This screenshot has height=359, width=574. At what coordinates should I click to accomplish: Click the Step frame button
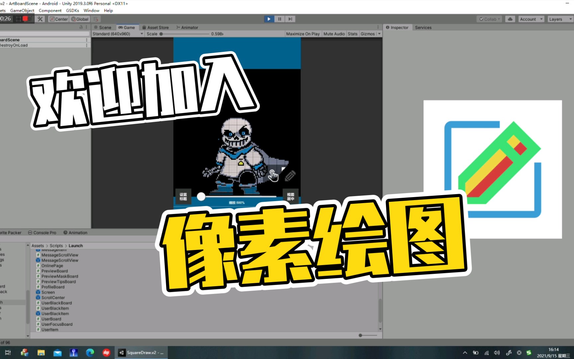[290, 19]
